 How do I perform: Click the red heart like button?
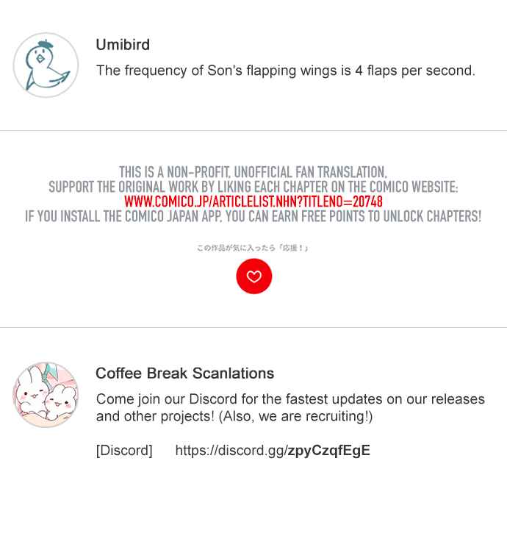(253, 276)
